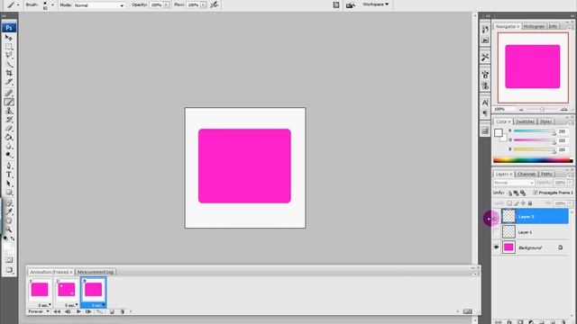Toggle lock transparent pixels
The height and width of the screenshot is (324, 577).
click(x=509, y=203)
